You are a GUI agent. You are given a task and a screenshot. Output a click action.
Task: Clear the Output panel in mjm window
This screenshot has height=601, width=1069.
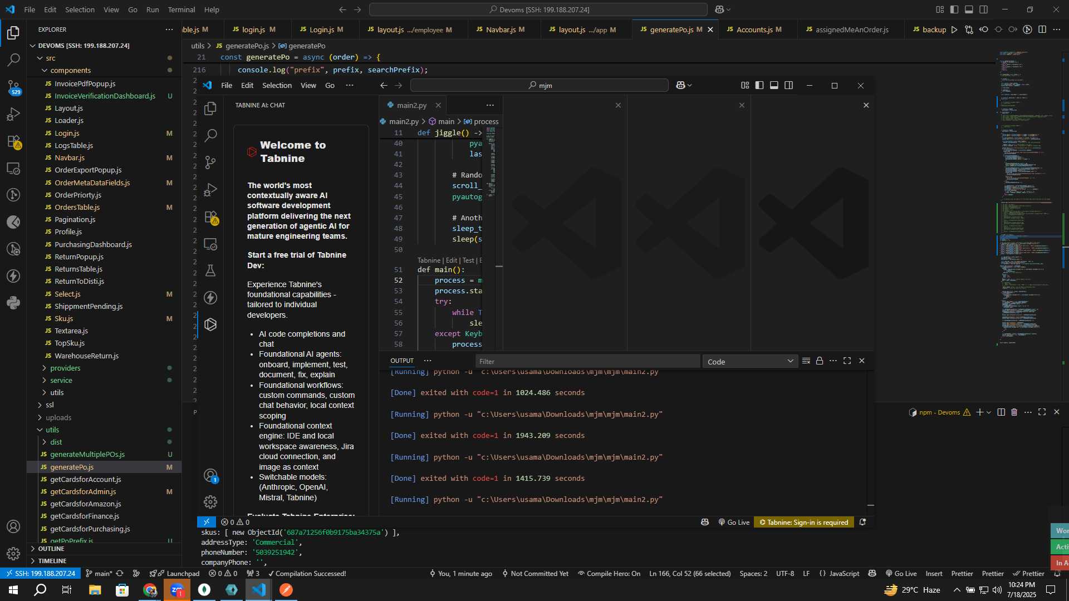(x=806, y=361)
